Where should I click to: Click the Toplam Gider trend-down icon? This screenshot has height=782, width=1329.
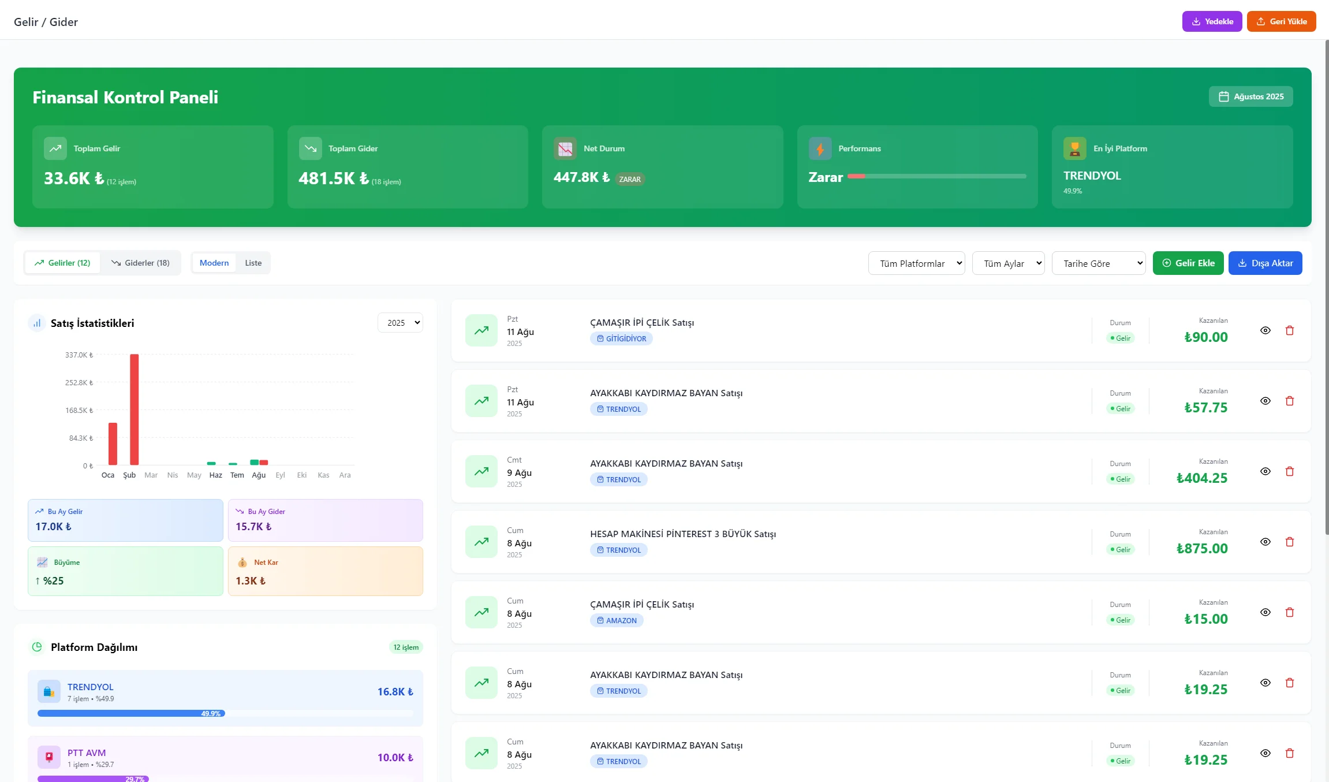pos(311,148)
